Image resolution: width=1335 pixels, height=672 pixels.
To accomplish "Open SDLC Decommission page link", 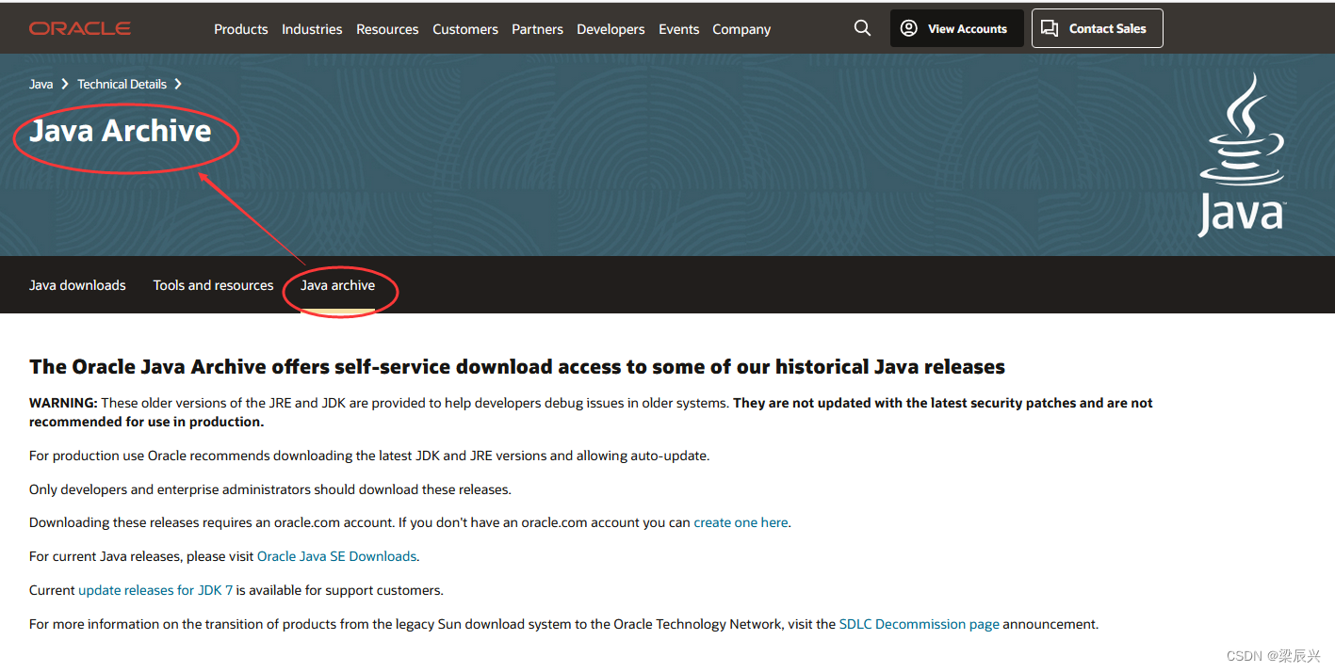I will point(919,624).
